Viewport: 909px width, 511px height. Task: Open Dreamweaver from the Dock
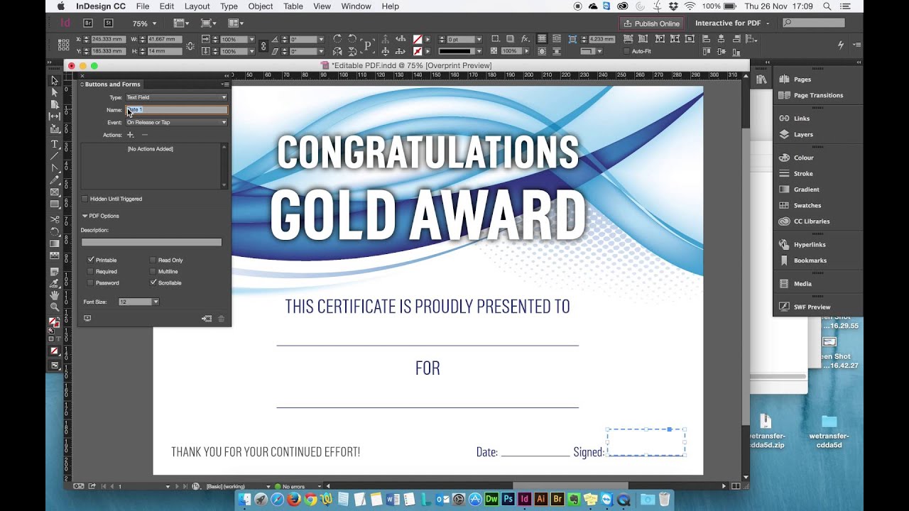[491, 500]
